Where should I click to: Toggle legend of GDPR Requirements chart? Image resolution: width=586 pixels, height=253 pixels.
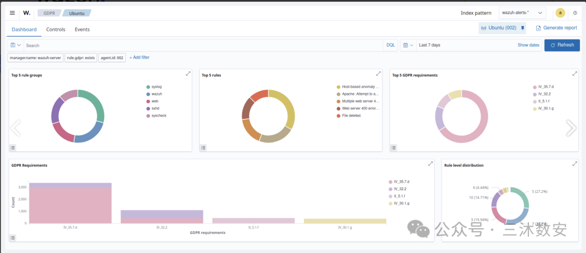[12, 238]
